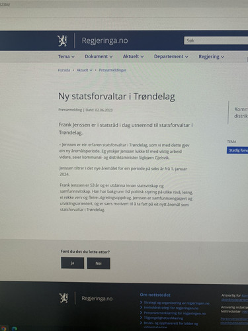
Task: Open the Aktuelt breadcrumb dropdown
Action: (85, 70)
